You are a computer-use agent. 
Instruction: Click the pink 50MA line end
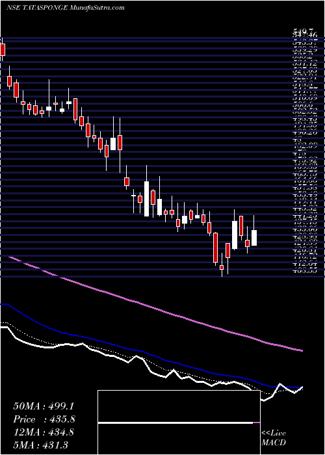(x=301, y=350)
